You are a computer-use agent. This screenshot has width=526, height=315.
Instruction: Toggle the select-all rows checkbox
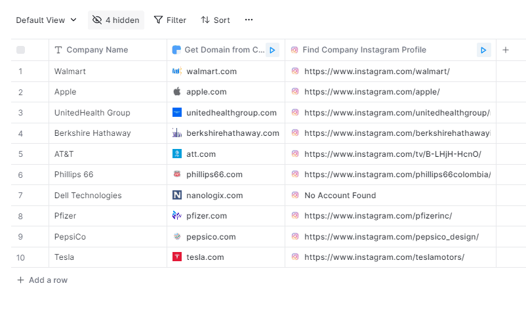point(21,50)
